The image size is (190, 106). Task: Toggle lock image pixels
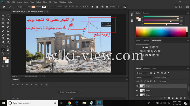(x=145, y=81)
